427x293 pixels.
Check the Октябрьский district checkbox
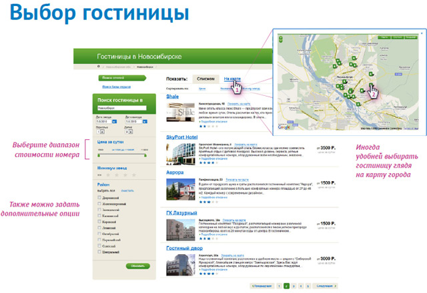pos(99,234)
